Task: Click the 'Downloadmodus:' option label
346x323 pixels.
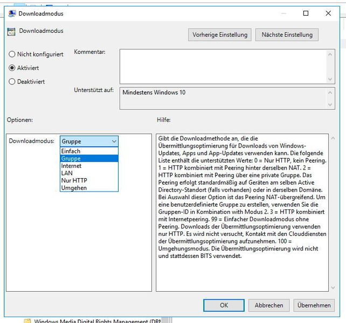Action: click(32, 141)
